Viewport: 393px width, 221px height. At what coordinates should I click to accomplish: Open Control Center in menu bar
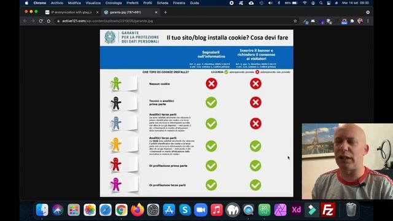[x=329, y=3]
